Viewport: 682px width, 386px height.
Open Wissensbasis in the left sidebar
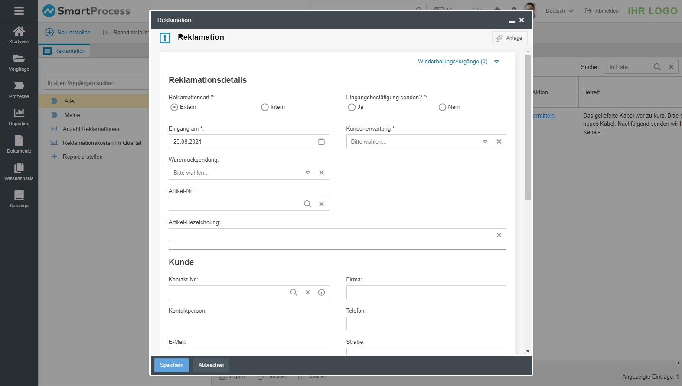[19, 172]
